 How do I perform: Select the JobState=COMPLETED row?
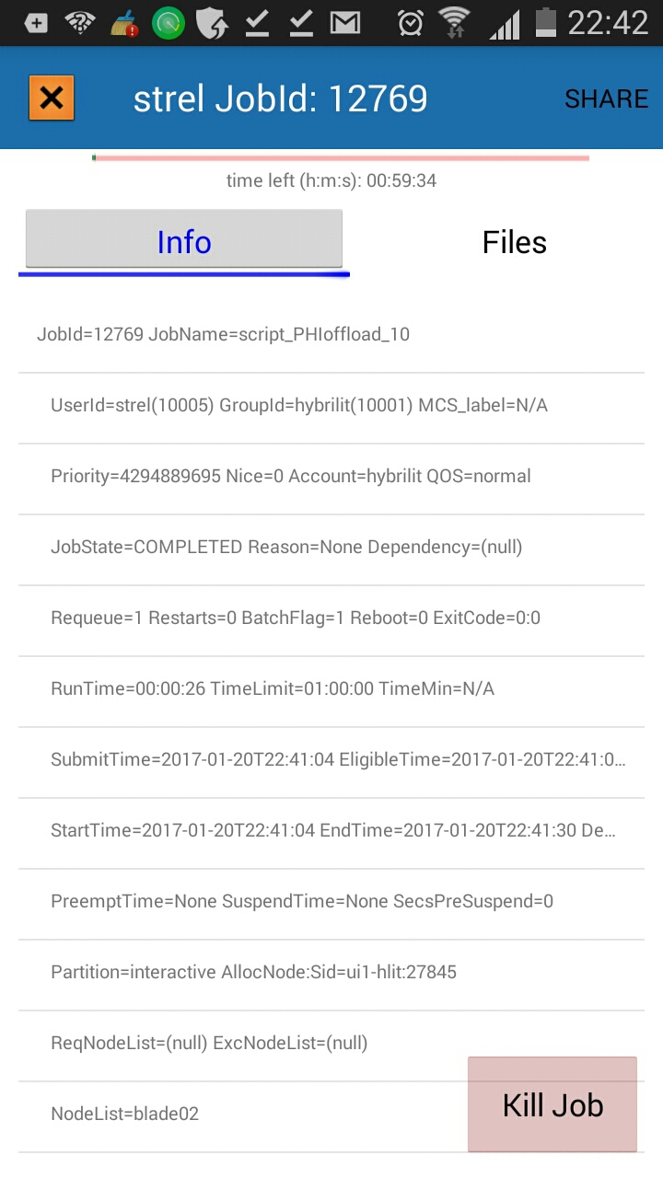pyautogui.click(x=331, y=547)
